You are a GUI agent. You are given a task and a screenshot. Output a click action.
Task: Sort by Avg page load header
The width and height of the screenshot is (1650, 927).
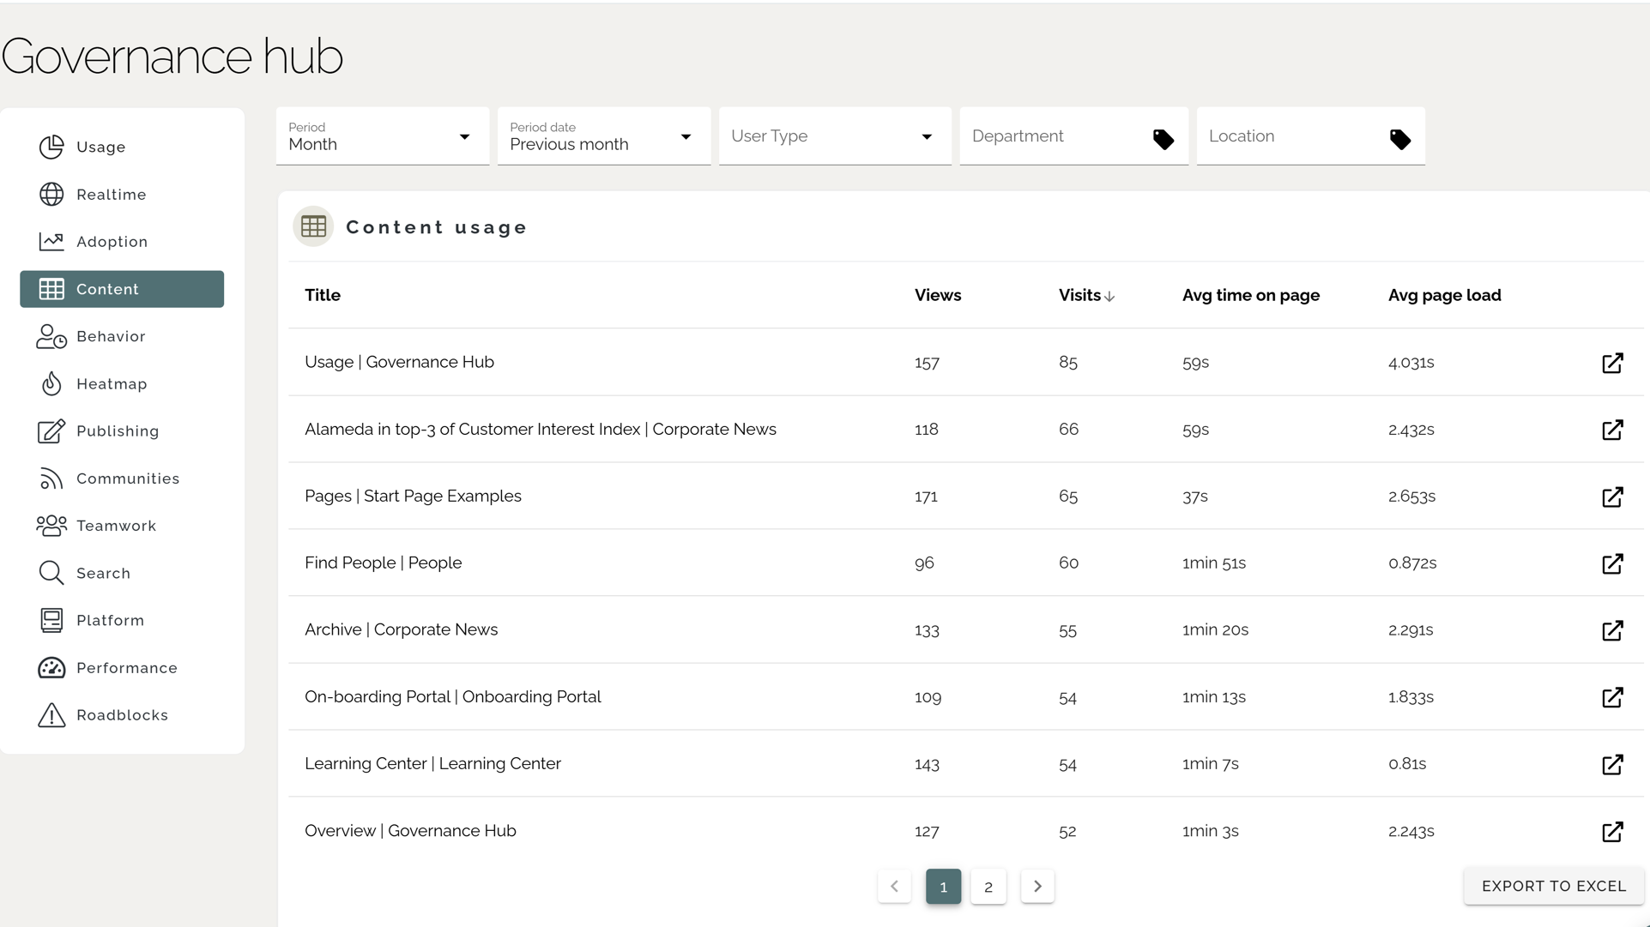pos(1444,295)
